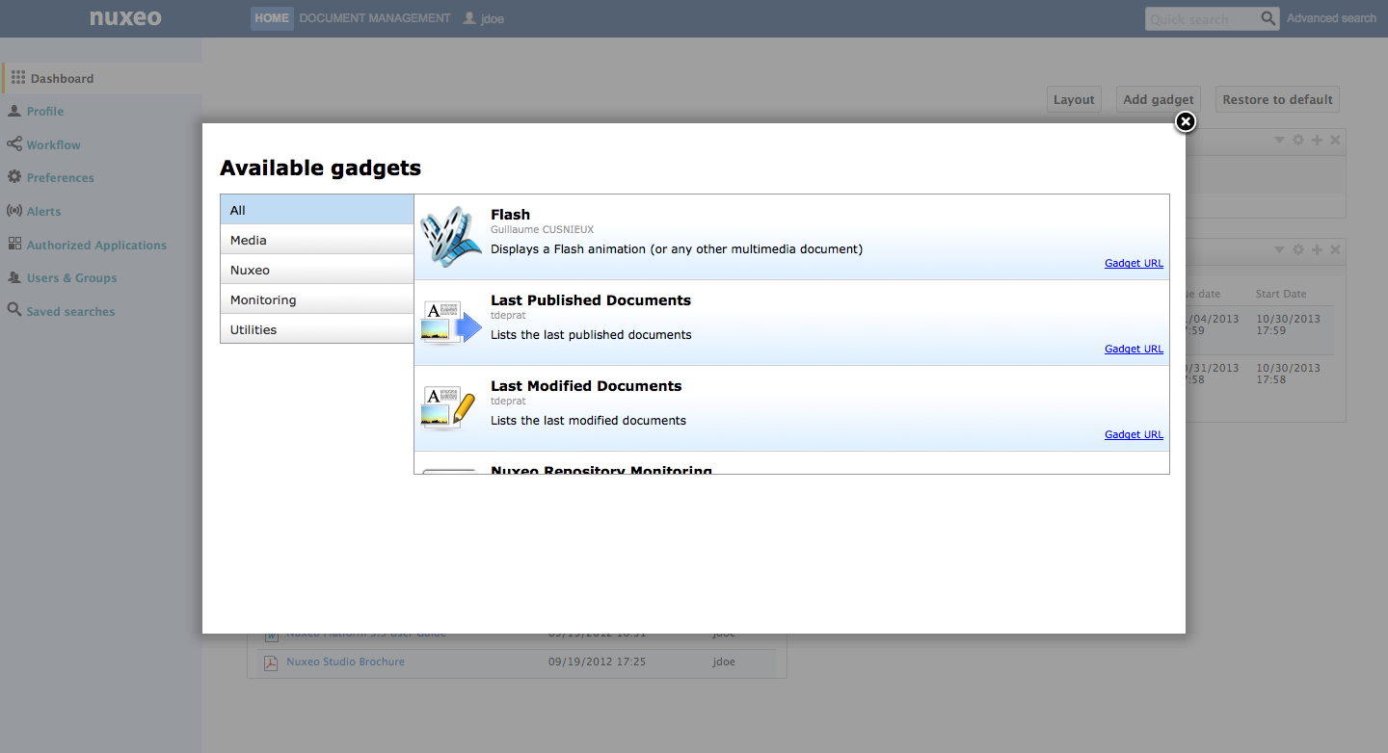Click X icon of gadget under Restore to default
Image resolution: width=1388 pixels, height=753 pixels.
point(1335,140)
